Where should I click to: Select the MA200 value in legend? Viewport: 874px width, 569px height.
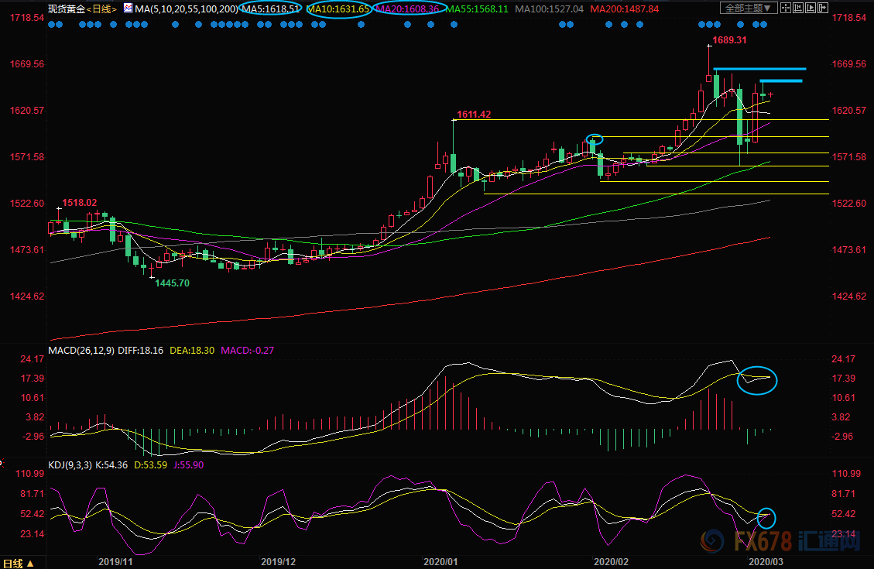click(x=624, y=9)
